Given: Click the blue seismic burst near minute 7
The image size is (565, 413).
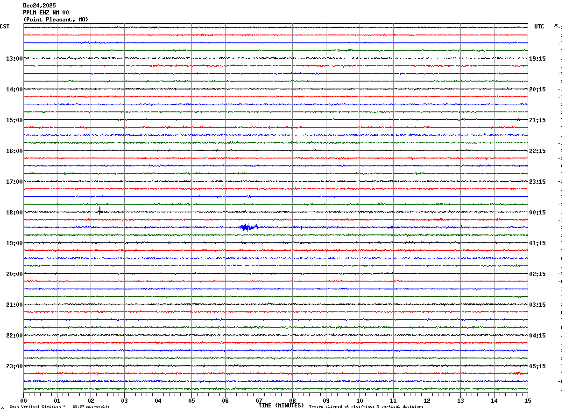Looking at the screenshot, I should (248, 227).
